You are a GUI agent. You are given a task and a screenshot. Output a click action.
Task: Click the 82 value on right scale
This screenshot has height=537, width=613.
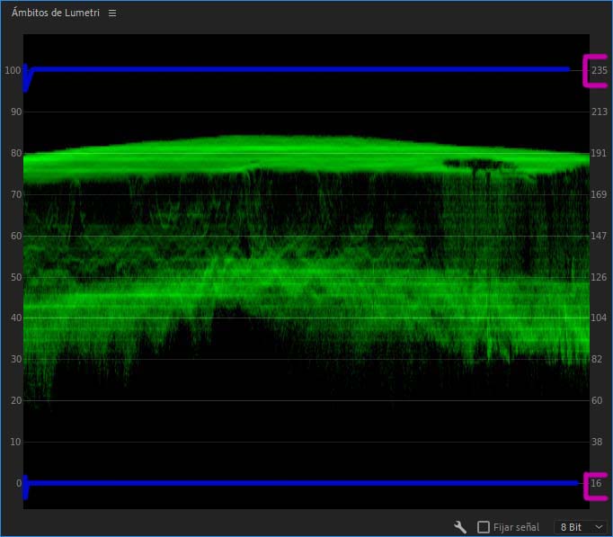point(597,359)
